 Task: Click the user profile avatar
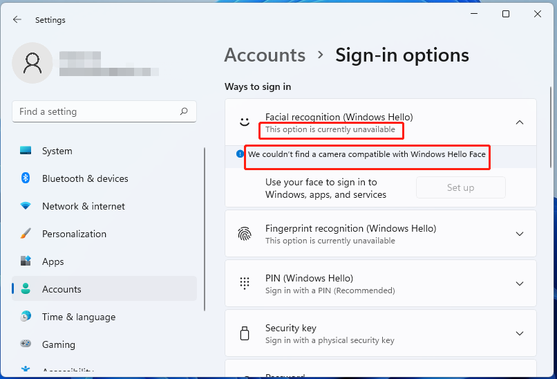[32, 63]
